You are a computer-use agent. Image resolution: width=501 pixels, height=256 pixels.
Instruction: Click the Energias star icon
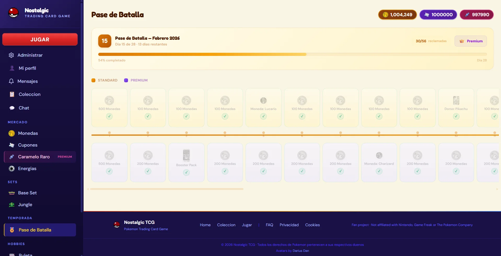tap(12, 168)
